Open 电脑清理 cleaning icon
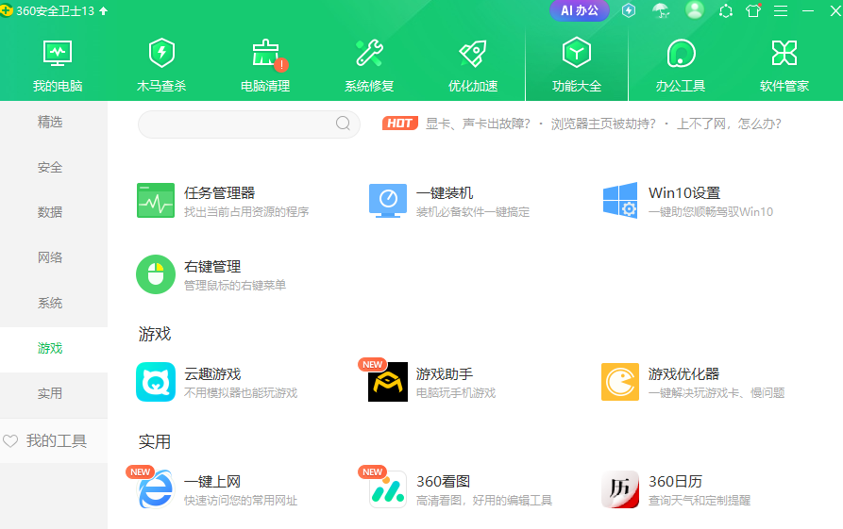This screenshot has width=843, height=529. (265, 53)
